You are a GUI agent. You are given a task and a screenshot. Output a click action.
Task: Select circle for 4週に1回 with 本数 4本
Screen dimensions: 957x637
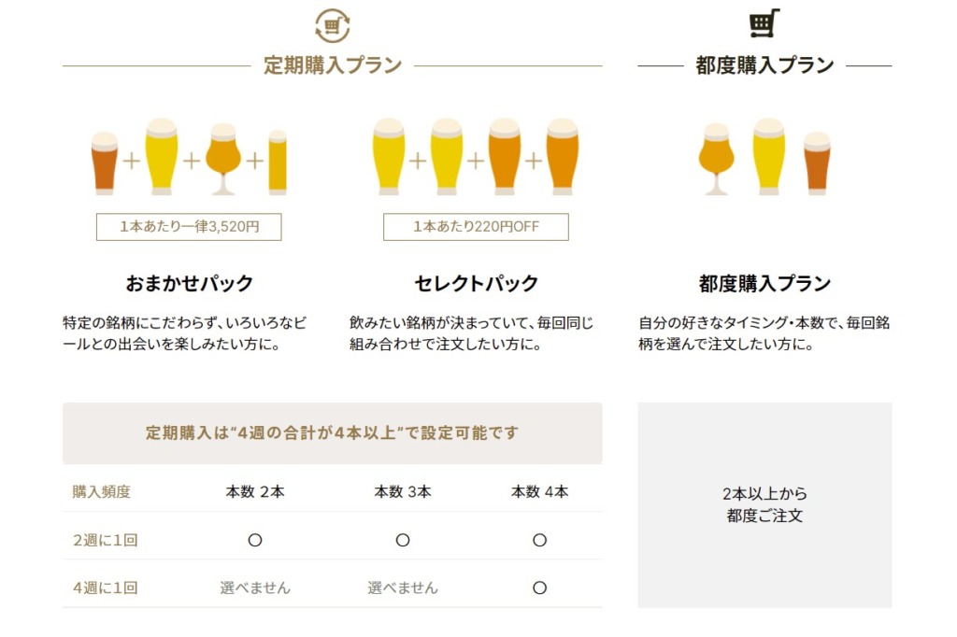tap(539, 587)
